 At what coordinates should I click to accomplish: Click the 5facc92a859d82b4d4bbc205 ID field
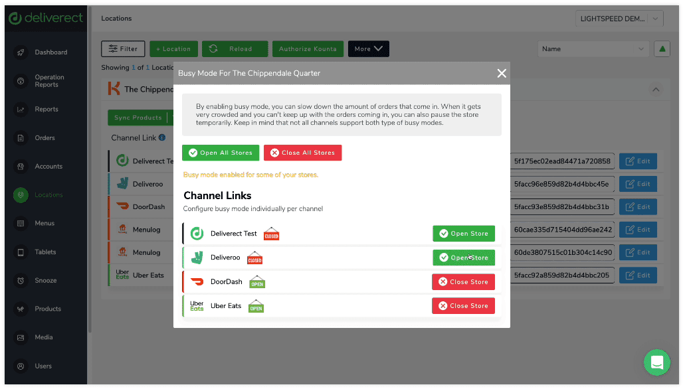[562, 275]
